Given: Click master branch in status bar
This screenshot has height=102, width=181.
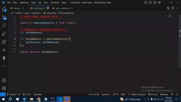Looking at the screenshot, I should tap(12, 94).
